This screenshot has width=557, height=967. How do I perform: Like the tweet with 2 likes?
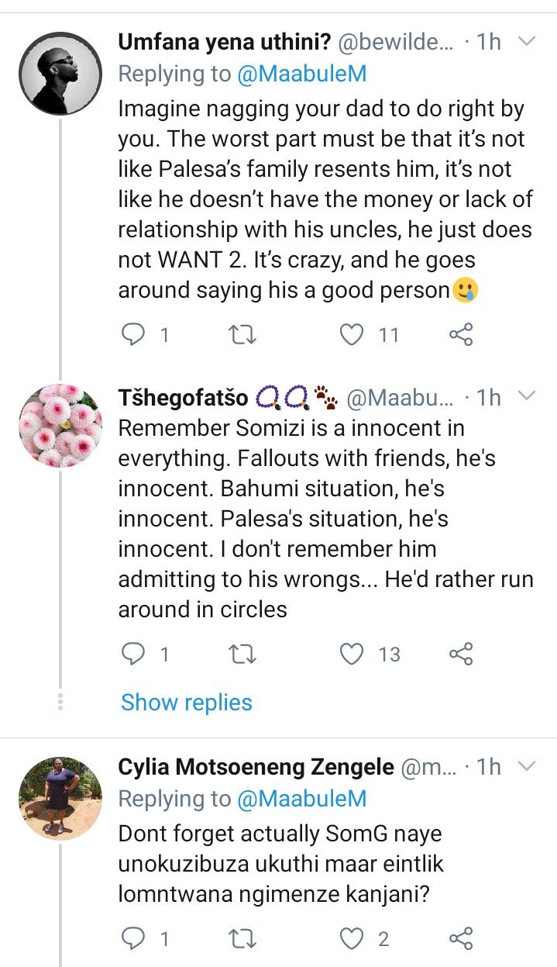click(x=352, y=939)
